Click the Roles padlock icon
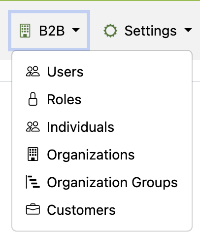 pyautogui.click(x=33, y=99)
